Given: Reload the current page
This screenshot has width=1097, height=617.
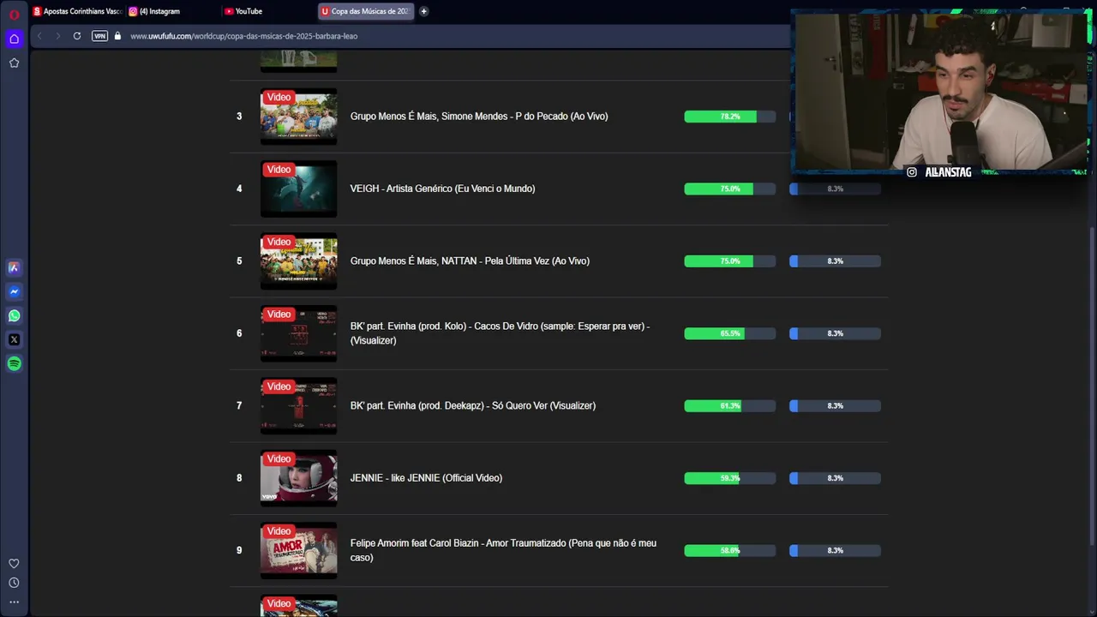Looking at the screenshot, I should pyautogui.click(x=77, y=36).
